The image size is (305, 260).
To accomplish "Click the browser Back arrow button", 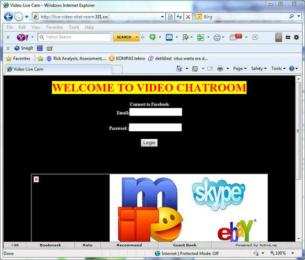I will (x=9, y=17).
